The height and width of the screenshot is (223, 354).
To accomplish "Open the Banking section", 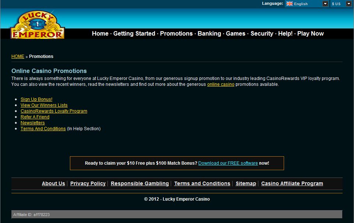I will [x=209, y=33].
